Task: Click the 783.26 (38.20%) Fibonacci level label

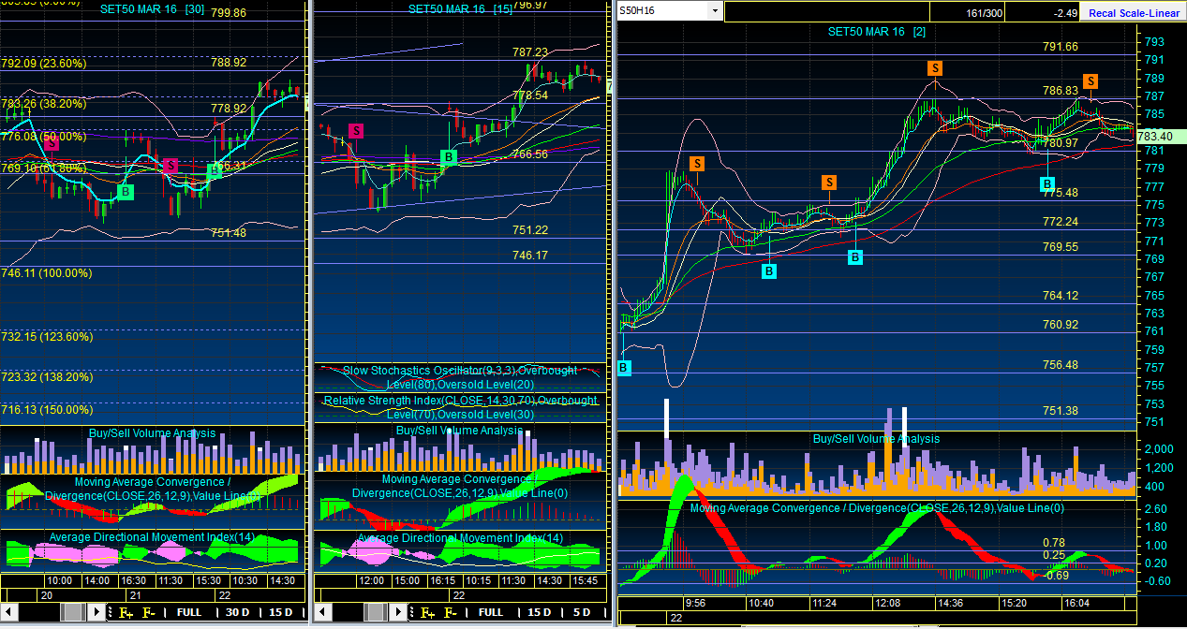Action: tap(44, 103)
